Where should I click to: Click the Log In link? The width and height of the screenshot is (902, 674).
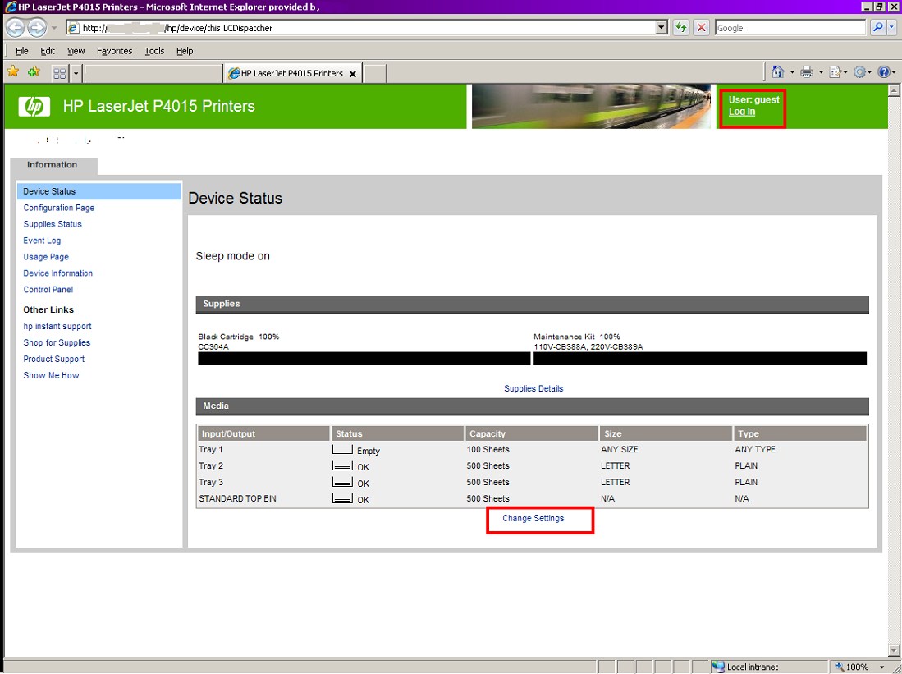(742, 112)
